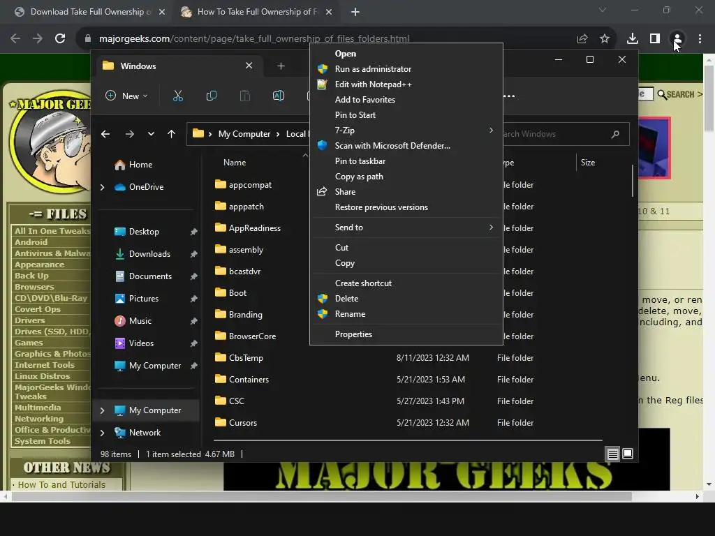
Task: Go back in File Explorer navigation
Action: (x=105, y=134)
